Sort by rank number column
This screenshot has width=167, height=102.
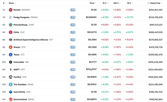pyautogui.click(x=4, y=3)
